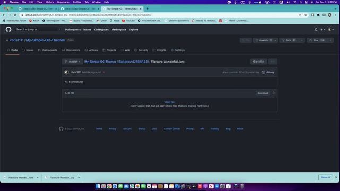
Task: Open create-new plus dropdown
Action: (322, 30)
